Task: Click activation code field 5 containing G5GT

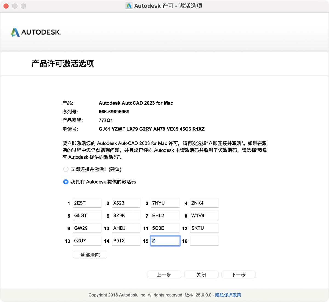Action: pos(87,215)
